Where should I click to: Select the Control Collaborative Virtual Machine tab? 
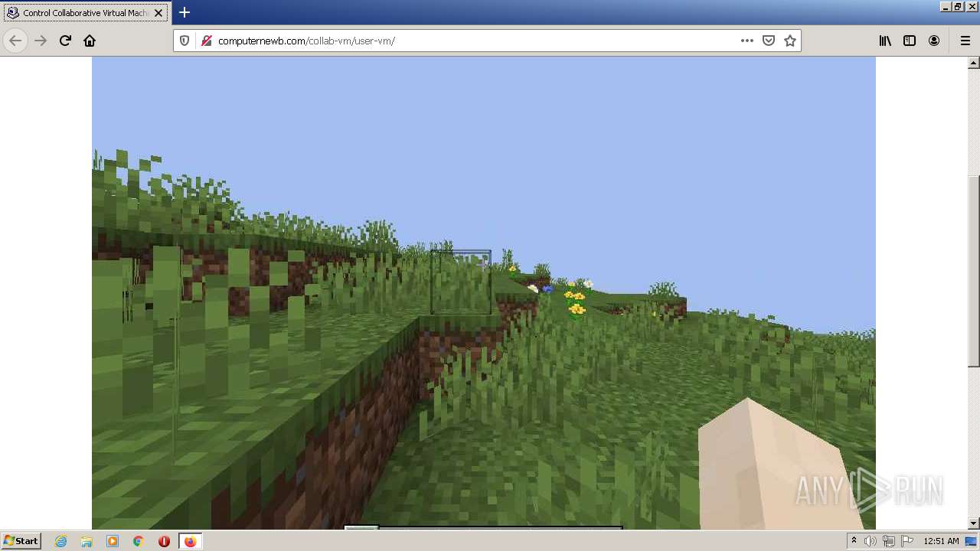(85, 13)
